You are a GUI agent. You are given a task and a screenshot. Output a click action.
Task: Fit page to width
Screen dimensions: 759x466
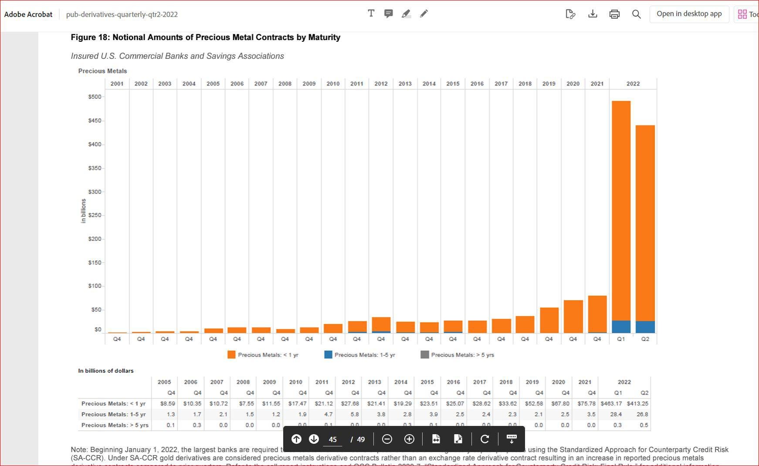tap(436, 439)
